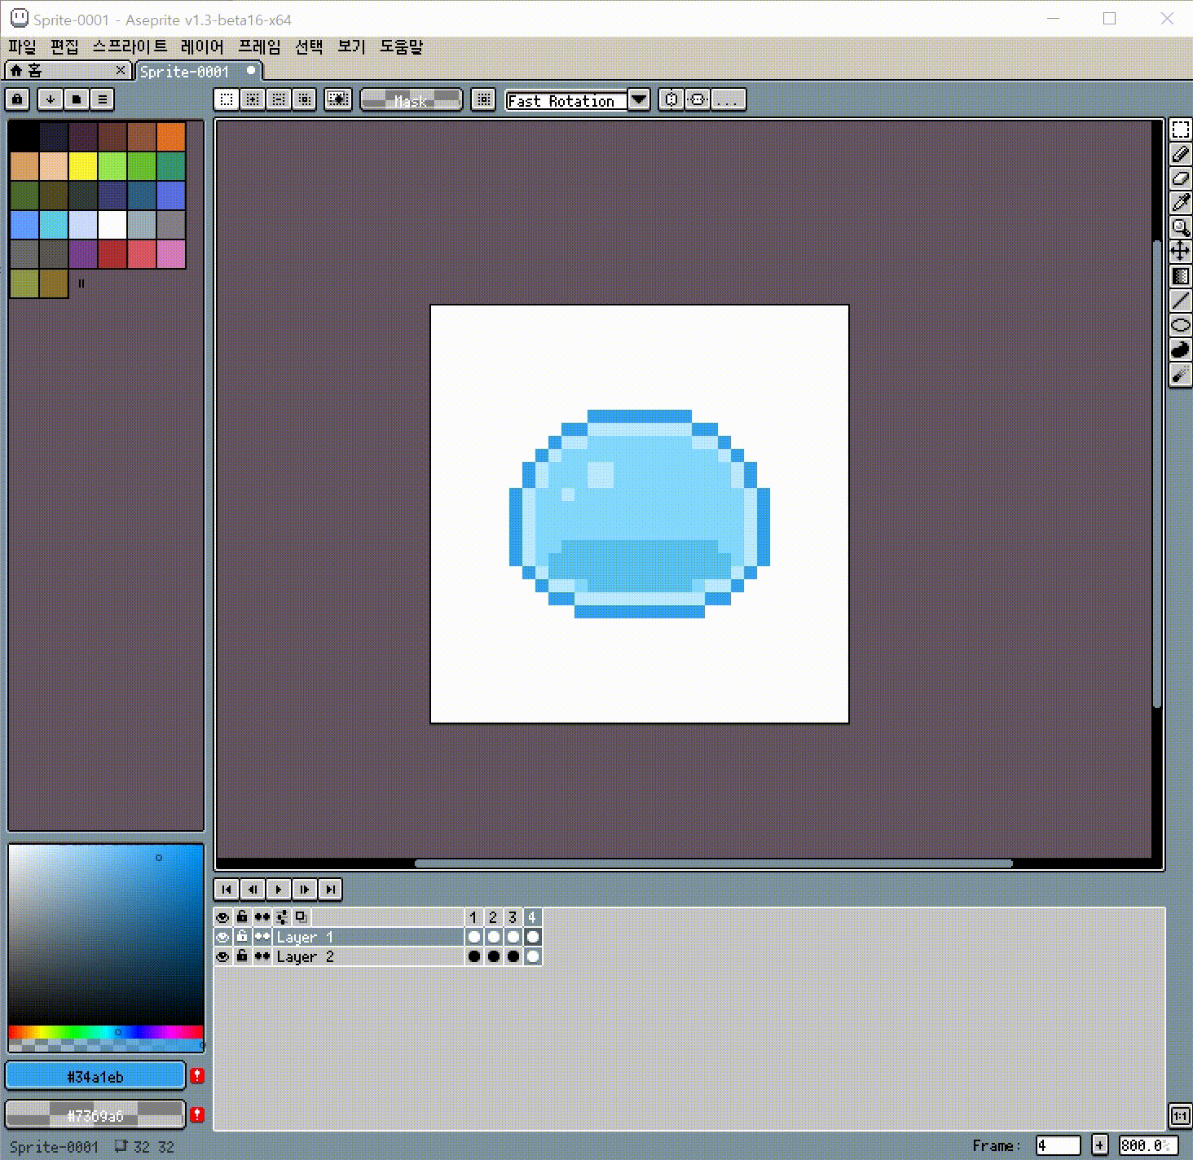Select the Zoom tool
1193x1160 pixels.
(x=1180, y=227)
